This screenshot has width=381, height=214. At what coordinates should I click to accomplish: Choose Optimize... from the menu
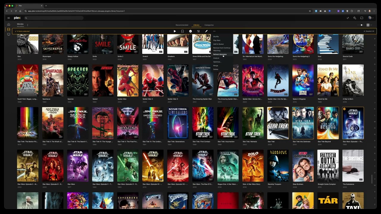[x=222, y=62]
